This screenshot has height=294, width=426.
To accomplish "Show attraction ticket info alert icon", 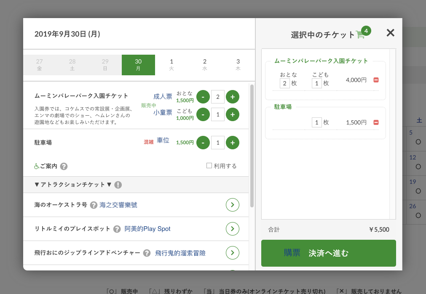I will (118, 185).
